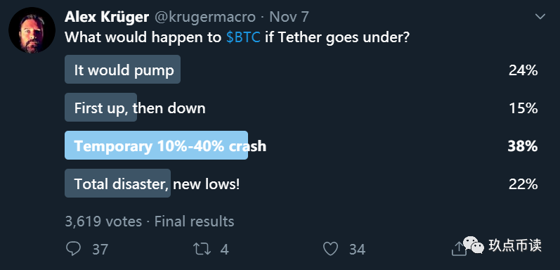Click the 4 retweets count
This screenshot has height=270, width=560.
(224, 249)
